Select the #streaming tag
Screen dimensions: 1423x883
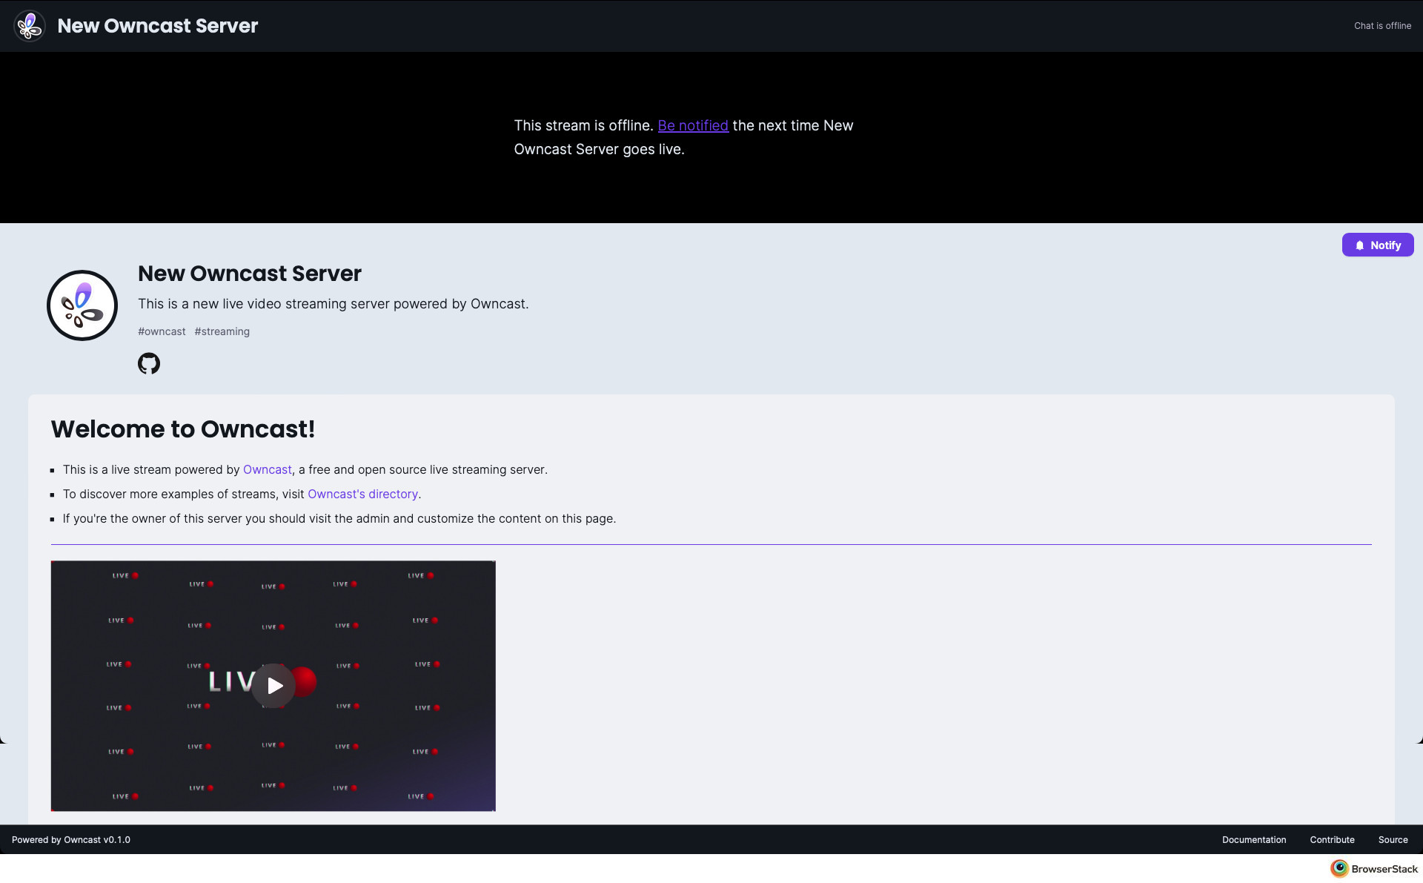(x=222, y=331)
